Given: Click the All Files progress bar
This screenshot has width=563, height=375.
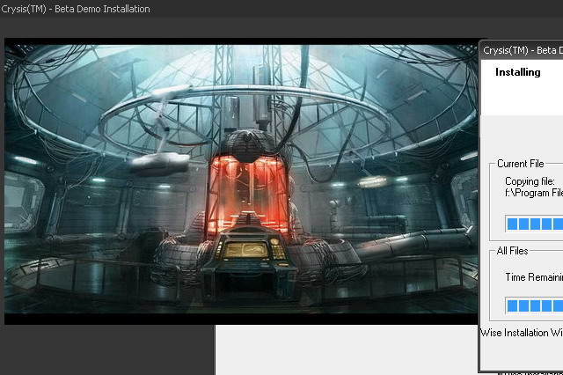Looking at the screenshot, I should click(x=534, y=305).
